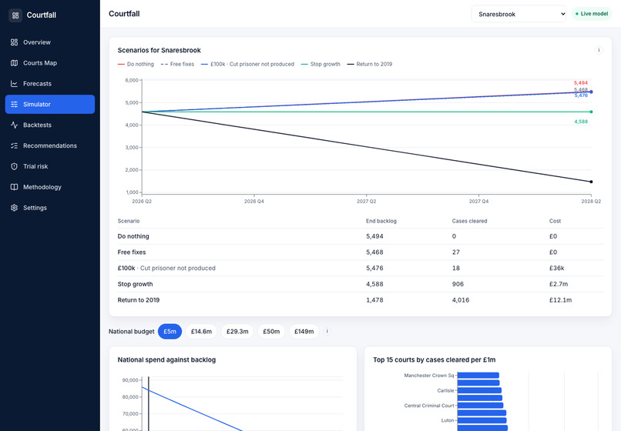Open the Settings page
This screenshot has height=431, width=621.
[50, 208]
